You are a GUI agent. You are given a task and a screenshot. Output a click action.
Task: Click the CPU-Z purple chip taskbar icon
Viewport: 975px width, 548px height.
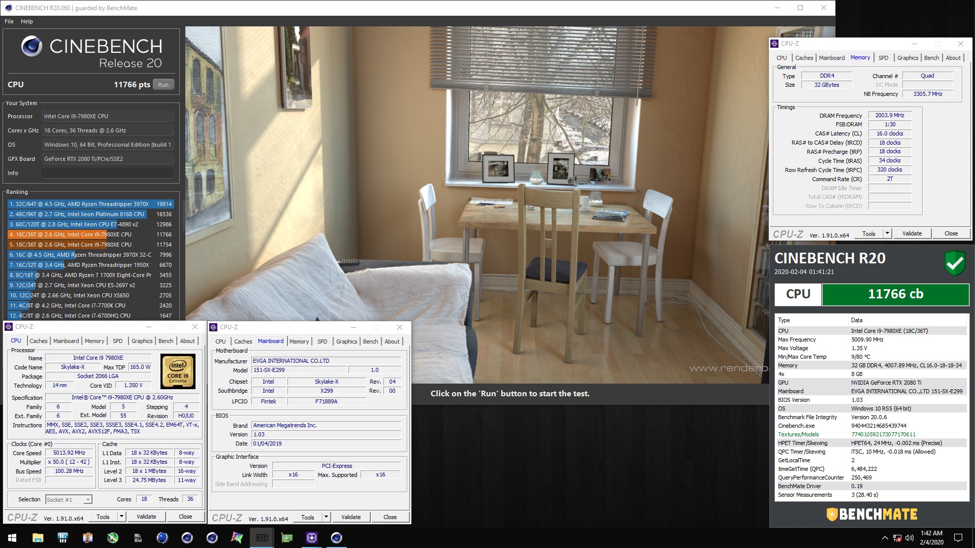click(x=311, y=538)
